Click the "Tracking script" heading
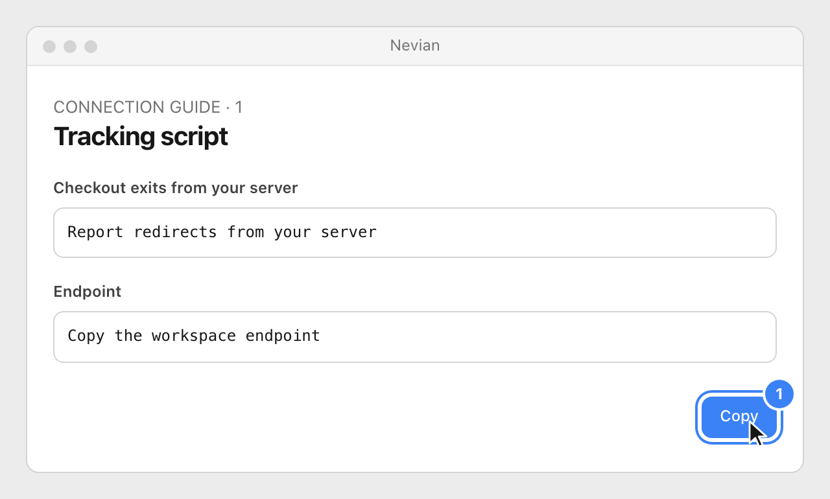Viewport: 830px width, 499px height. (x=141, y=137)
